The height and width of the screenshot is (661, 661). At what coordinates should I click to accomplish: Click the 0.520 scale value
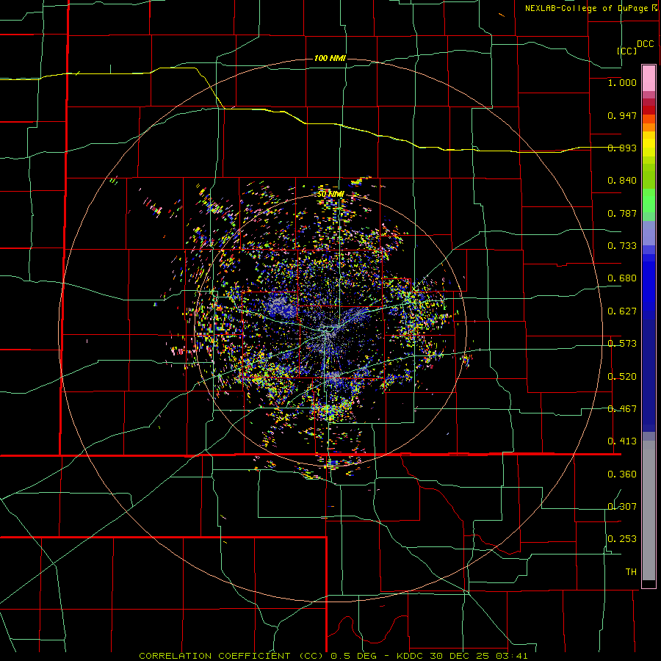(x=622, y=377)
